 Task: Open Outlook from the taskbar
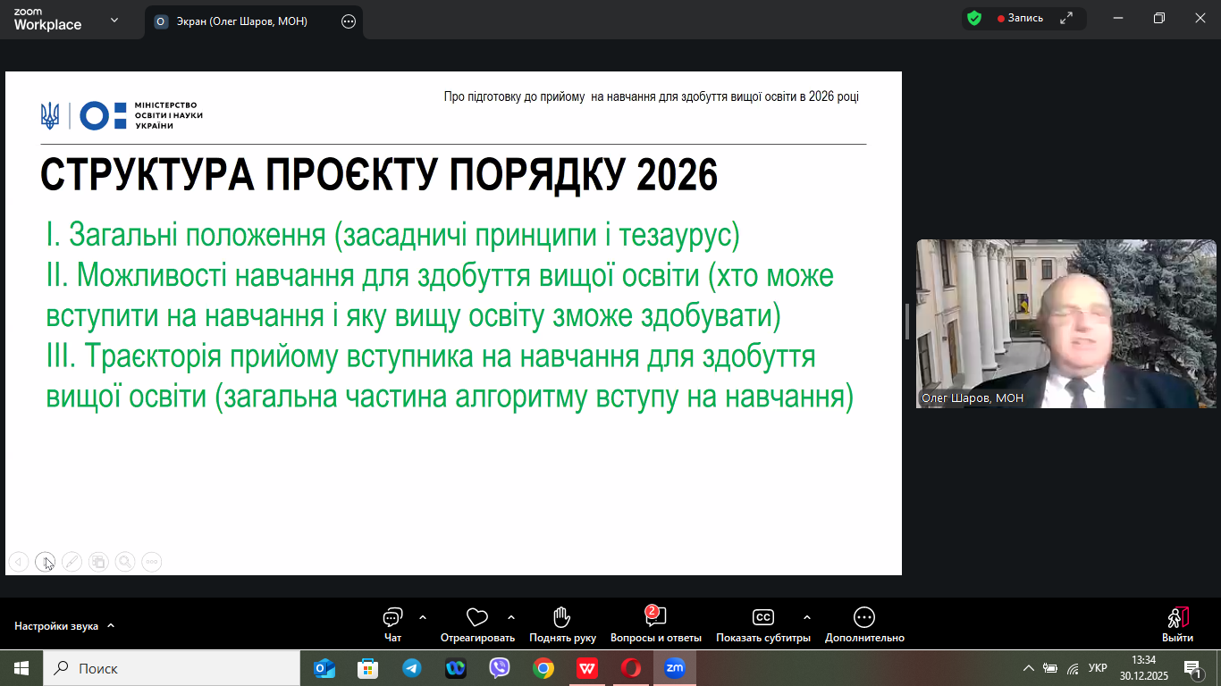(x=324, y=668)
